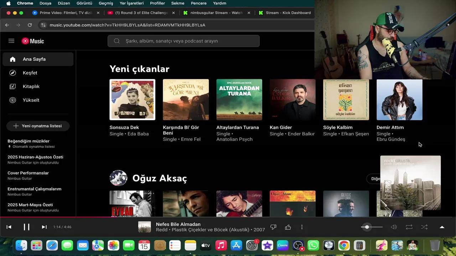Click the YouTube Music logo

[33, 41]
